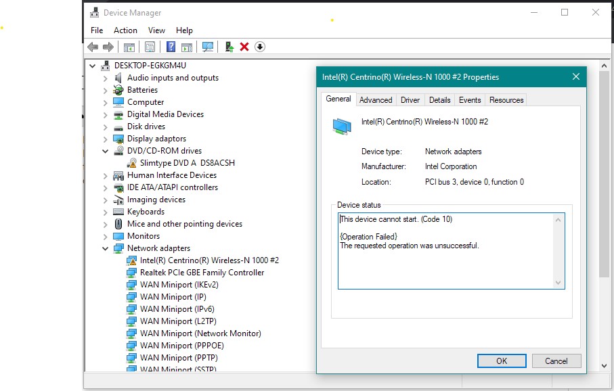Select WAN Miniport (IPv6)

177,309
